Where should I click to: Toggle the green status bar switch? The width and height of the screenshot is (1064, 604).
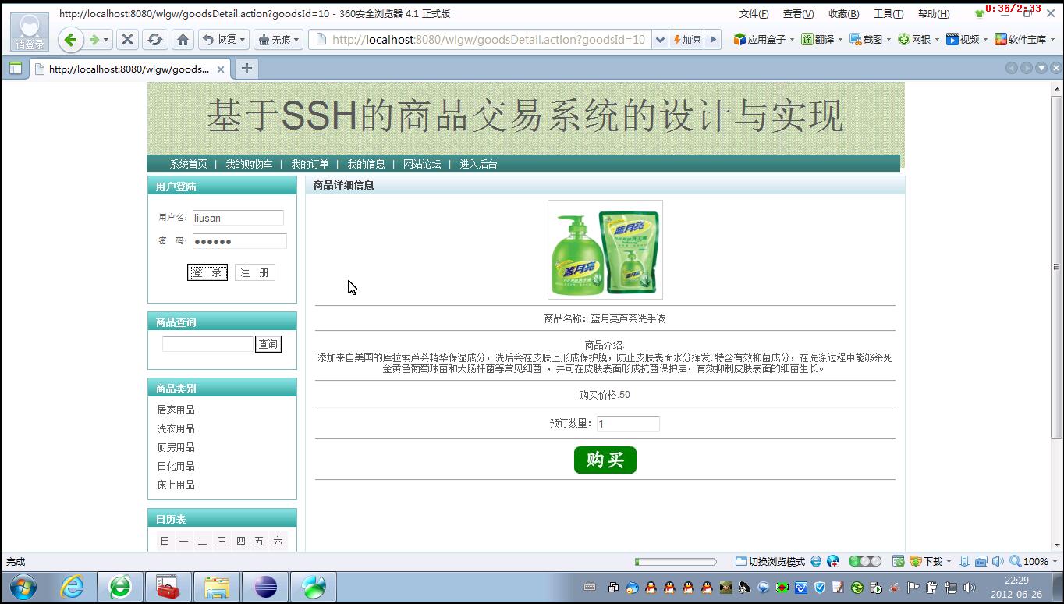(x=864, y=561)
